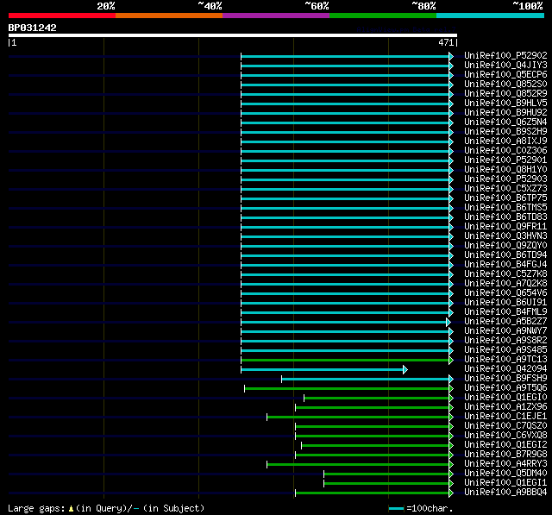Click the orange ~40% identity legend segment
The image size is (552, 515).
pos(169,16)
